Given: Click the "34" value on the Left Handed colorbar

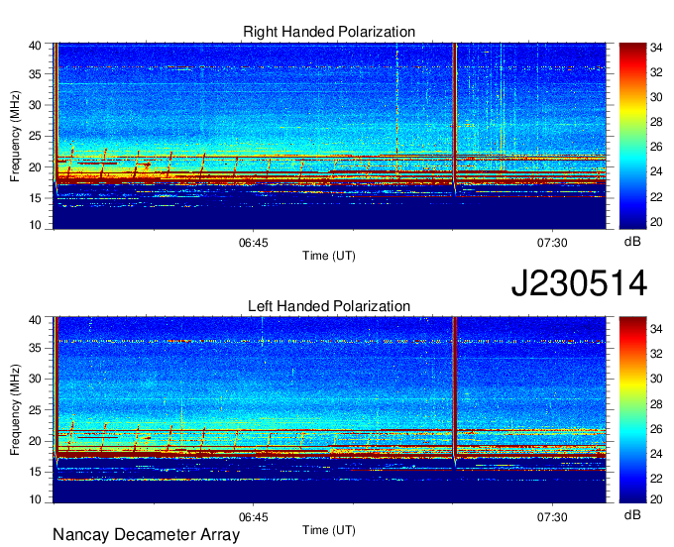Looking at the screenshot, I should [x=656, y=330].
